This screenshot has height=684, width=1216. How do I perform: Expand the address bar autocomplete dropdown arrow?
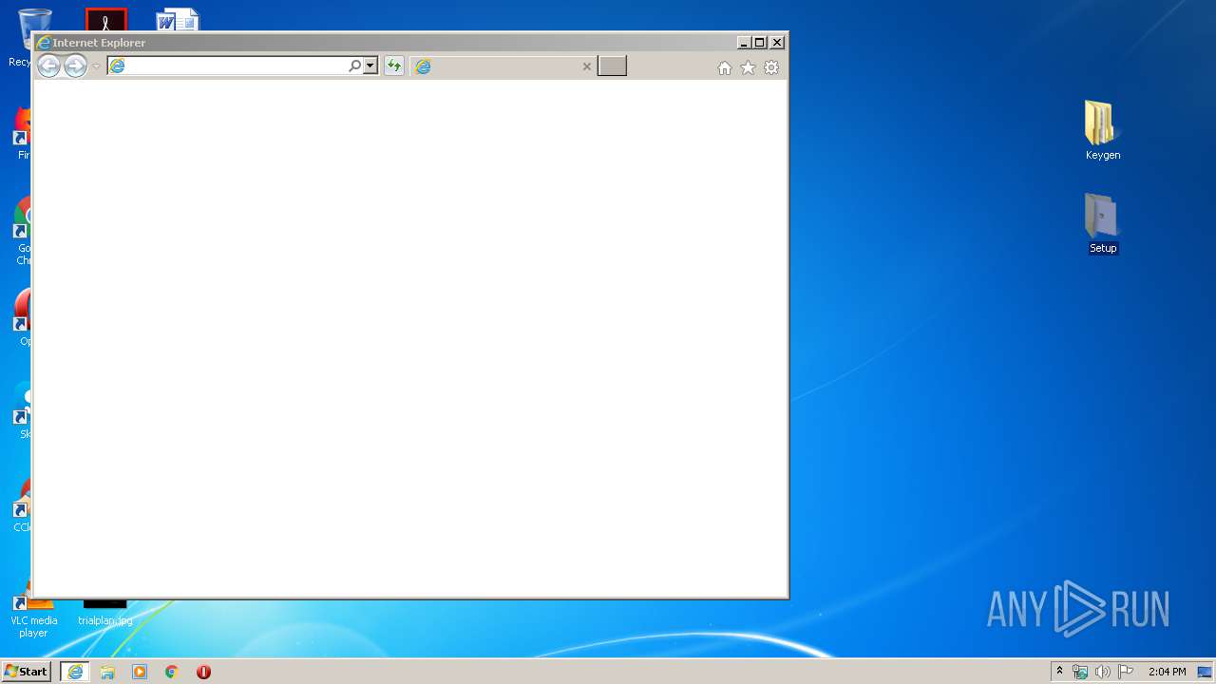pyautogui.click(x=370, y=66)
